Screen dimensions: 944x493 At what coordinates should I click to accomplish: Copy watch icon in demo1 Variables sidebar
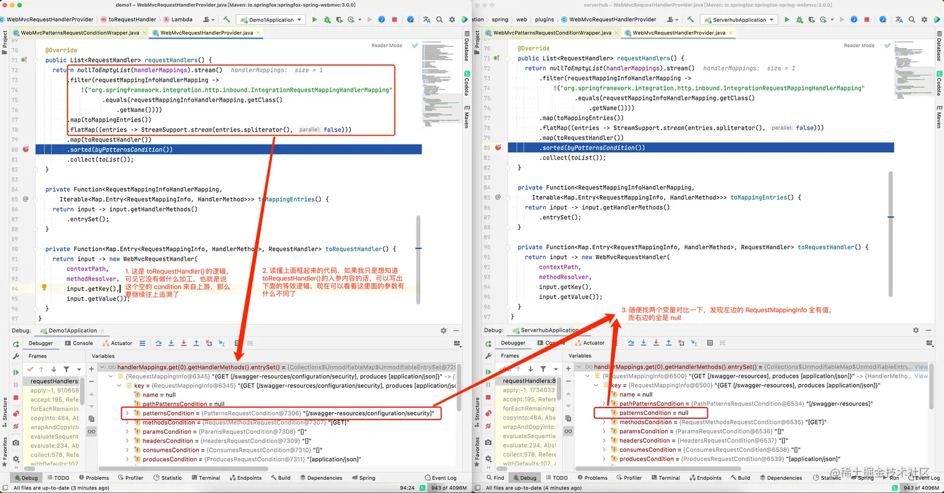tap(91, 418)
